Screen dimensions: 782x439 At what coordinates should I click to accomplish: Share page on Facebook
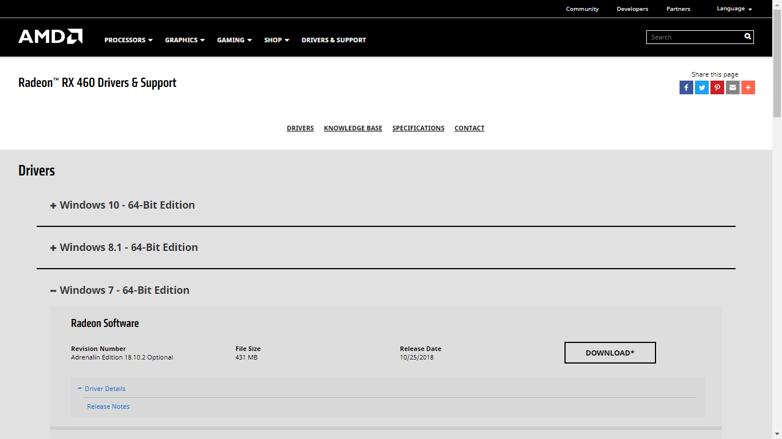pyautogui.click(x=686, y=87)
